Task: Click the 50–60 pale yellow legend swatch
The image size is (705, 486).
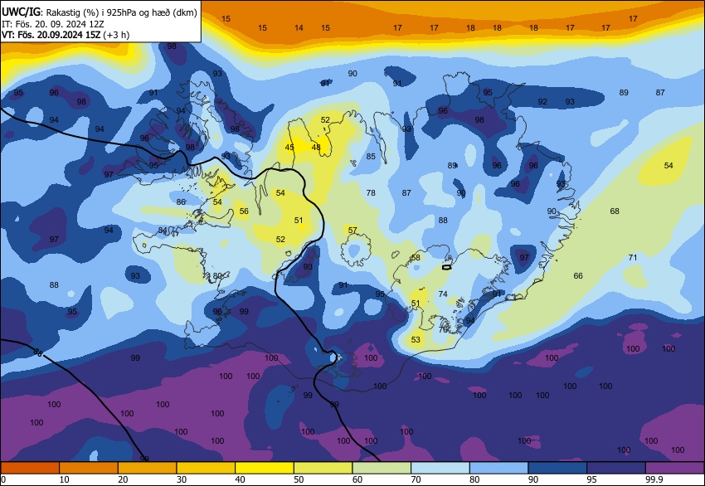Action: tap(323, 468)
